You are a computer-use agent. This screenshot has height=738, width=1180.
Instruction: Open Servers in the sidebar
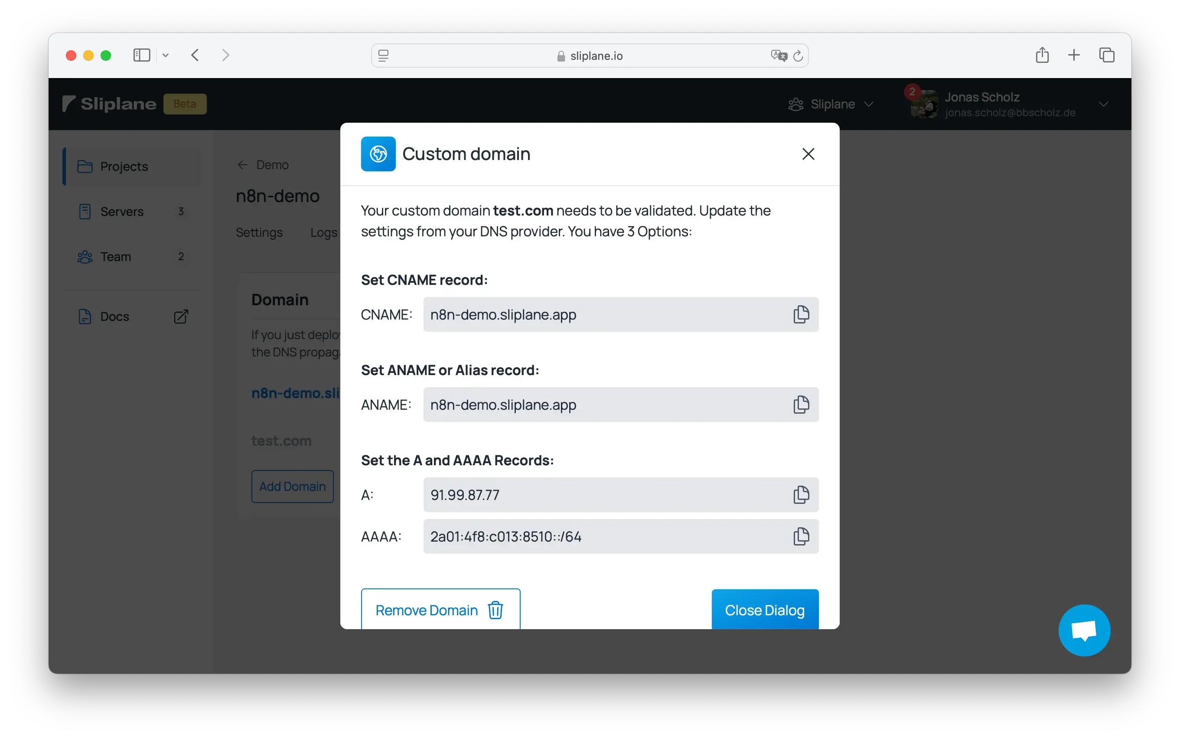(x=122, y=211)
